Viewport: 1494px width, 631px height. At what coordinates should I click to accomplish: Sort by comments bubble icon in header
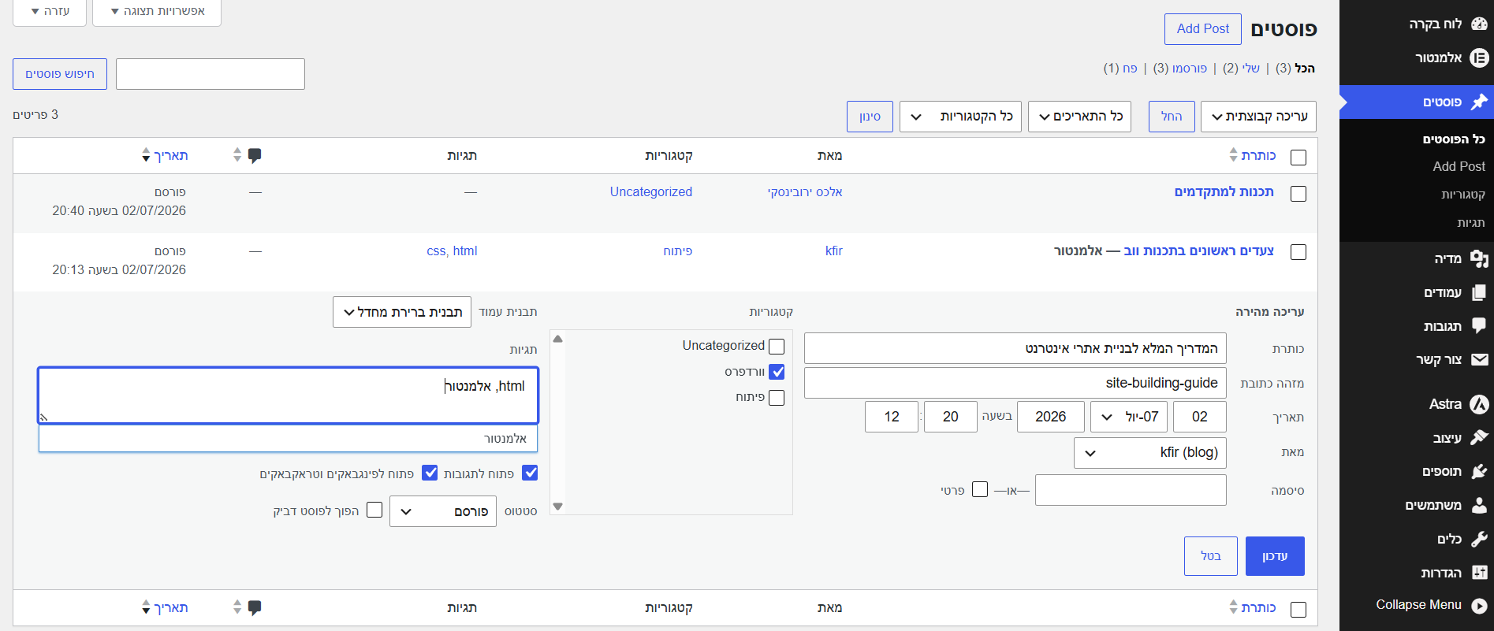coord(255,155)
